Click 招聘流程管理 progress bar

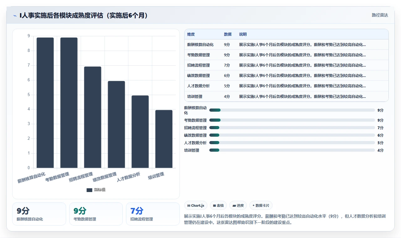point(292,128)
